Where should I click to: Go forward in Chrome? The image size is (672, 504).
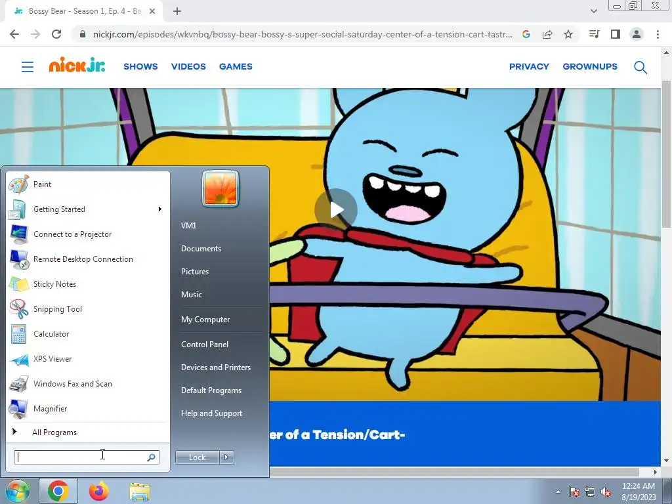pyautogui.click(x=35, y=34)
